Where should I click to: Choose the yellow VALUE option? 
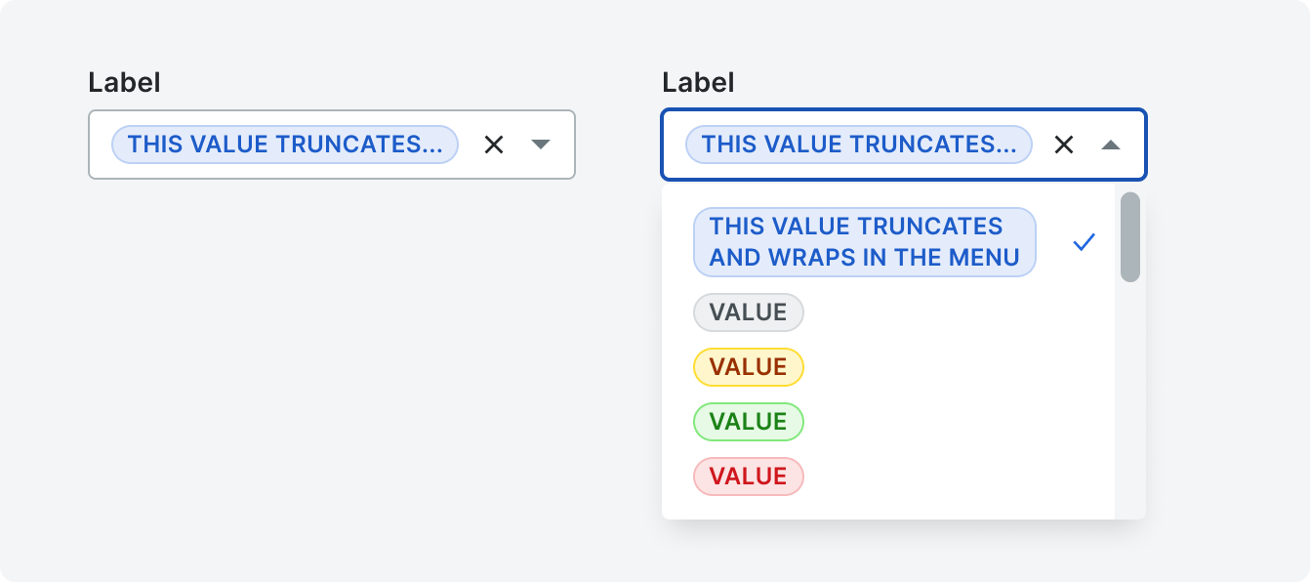coord(749,367)
